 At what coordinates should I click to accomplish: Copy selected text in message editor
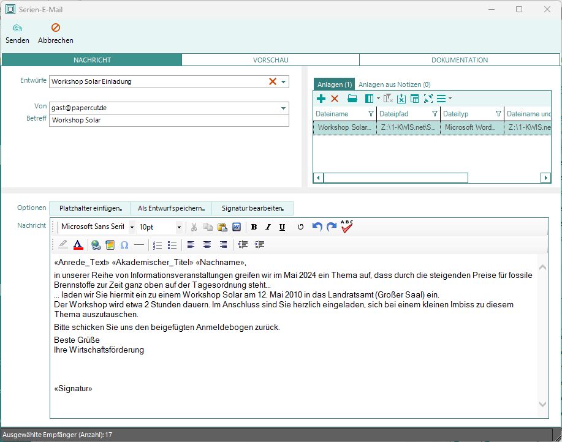[x=208, y=227]
